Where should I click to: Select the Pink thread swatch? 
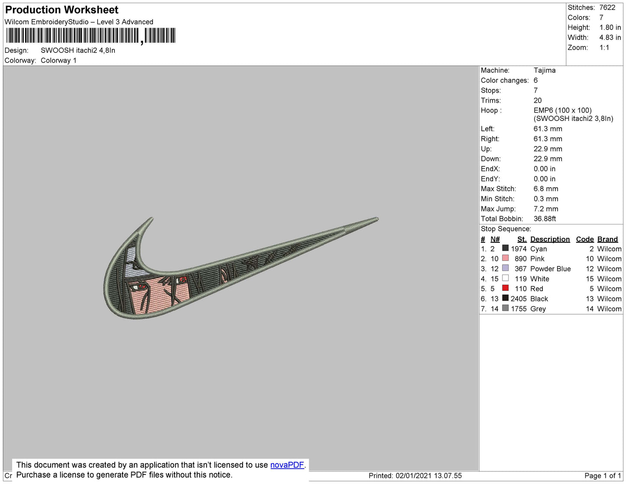[x=505, y=258]
